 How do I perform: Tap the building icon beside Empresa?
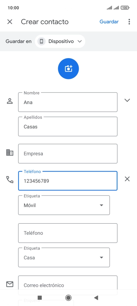pos(10,152)
